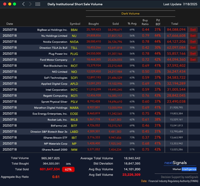200x186 pixels.
Task: Select the INTC ticker symbol
Action: click(x=74, y=90)
